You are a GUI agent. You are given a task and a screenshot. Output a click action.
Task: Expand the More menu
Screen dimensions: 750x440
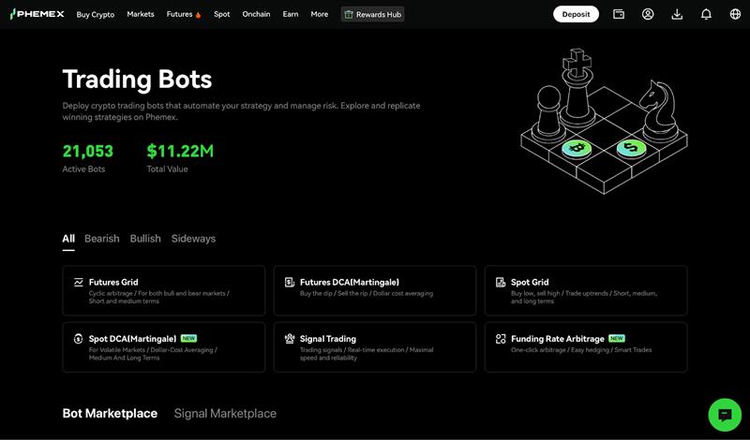click(320, 14)
